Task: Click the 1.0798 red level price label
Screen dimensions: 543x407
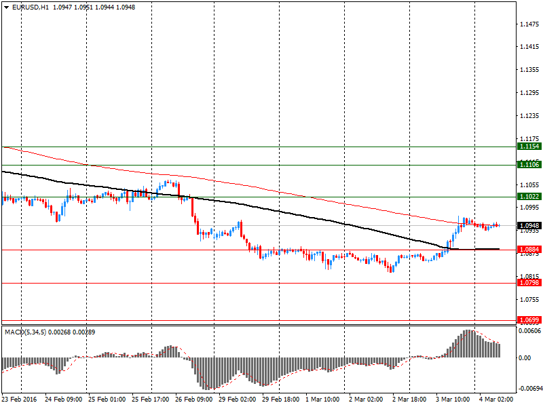Action: [x=529, y=283]
